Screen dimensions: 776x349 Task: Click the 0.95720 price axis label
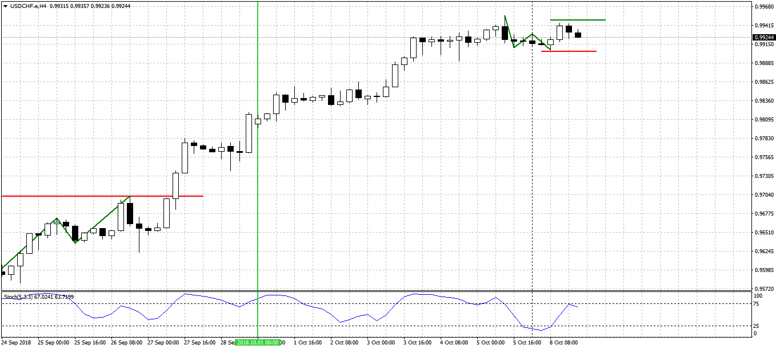(763, 289)
